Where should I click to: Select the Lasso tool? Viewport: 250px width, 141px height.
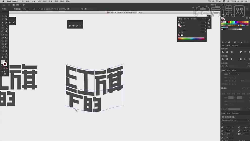coord(6,19)
